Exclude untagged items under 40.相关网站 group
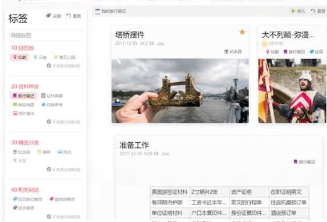327x222 pixels. point(63,217)
